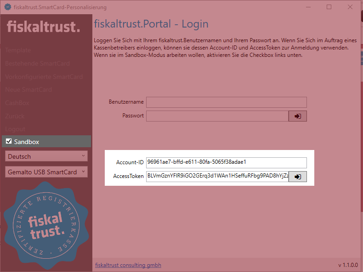Focus the Benutzername input field

tap(227, 102)
